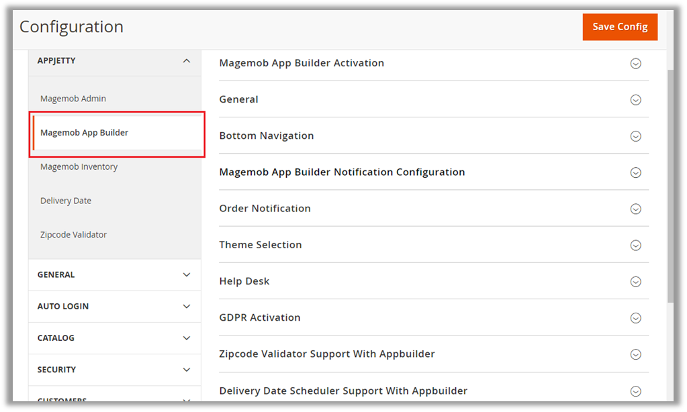
Task: Expand GDPR Activation circle chevron icon
Action: pyautogui.click(x=635, y=318)
